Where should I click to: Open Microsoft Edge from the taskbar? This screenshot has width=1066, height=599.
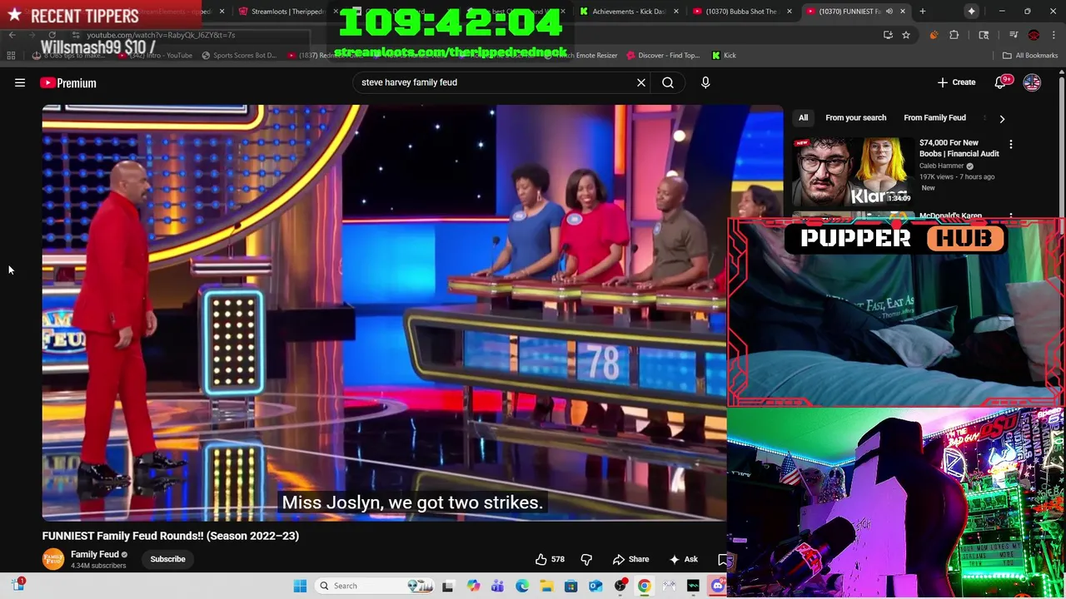pyautogui.click(x=521, y=586)
